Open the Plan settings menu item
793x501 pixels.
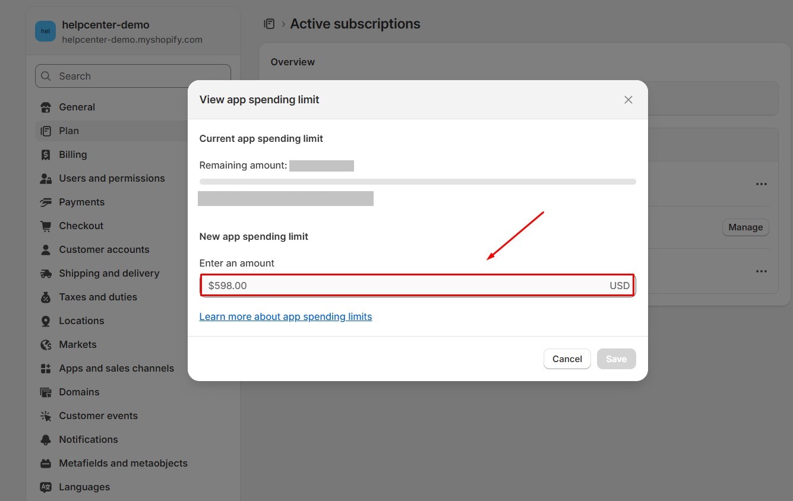point(69,131)
